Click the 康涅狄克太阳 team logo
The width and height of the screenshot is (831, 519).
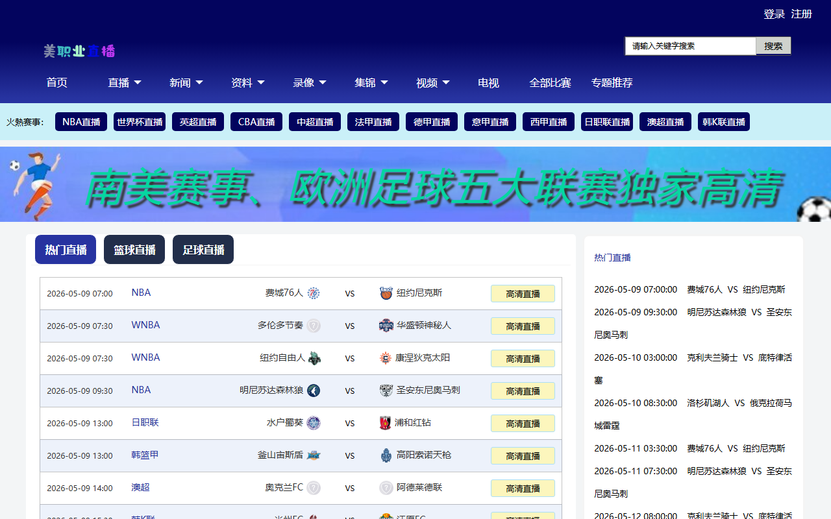point(386,358)
